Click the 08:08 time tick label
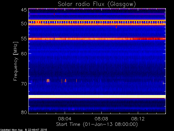Screen dimensions: 174x131 tap(101, 119)
